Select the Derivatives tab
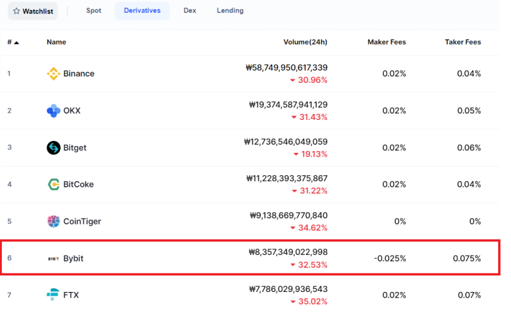This screenshot has width=511, height=313. (142, 11)
